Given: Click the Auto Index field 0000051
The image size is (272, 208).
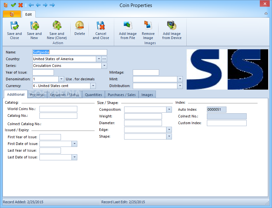Looking at the screenshot, I should pyautogui.click(x=217, y=109).
